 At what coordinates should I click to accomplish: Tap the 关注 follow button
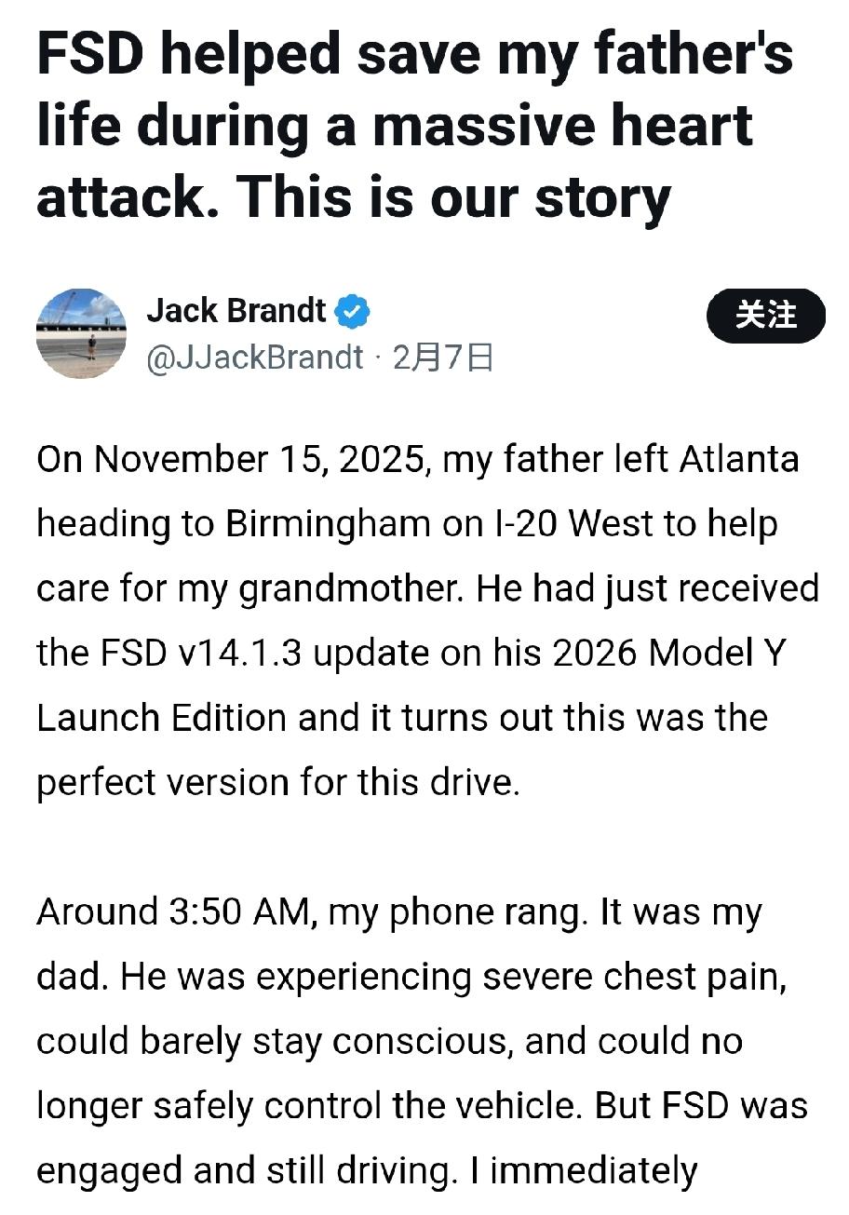point(765,317)
